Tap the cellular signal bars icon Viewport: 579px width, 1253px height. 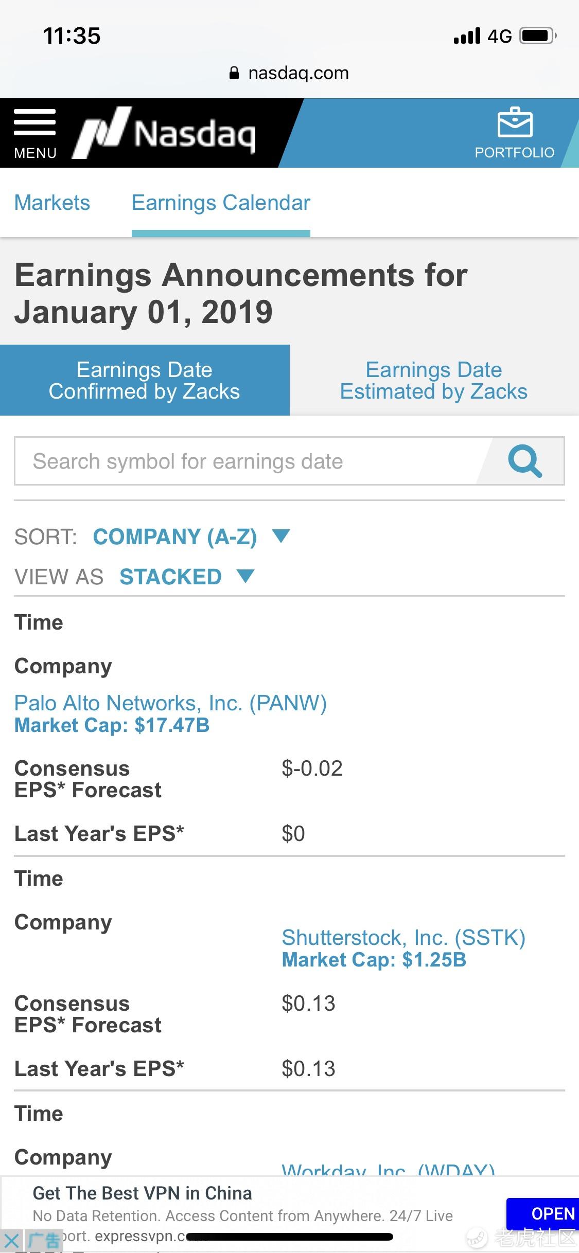coord(467,36)
